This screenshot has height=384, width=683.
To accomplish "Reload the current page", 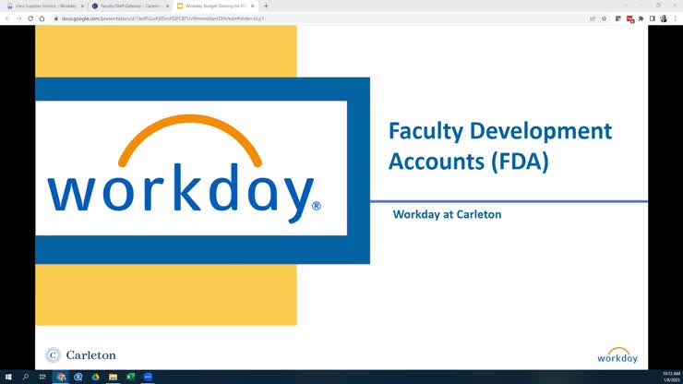I will [30, 18].
